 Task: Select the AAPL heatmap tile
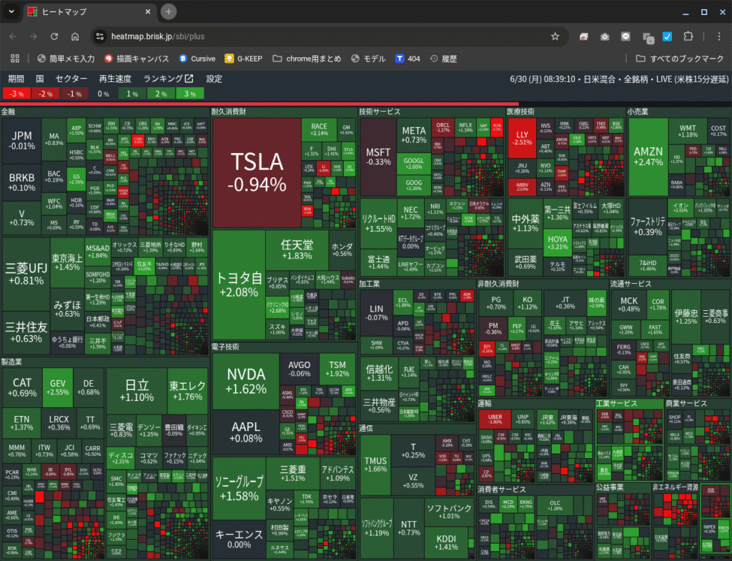(246, 432)
